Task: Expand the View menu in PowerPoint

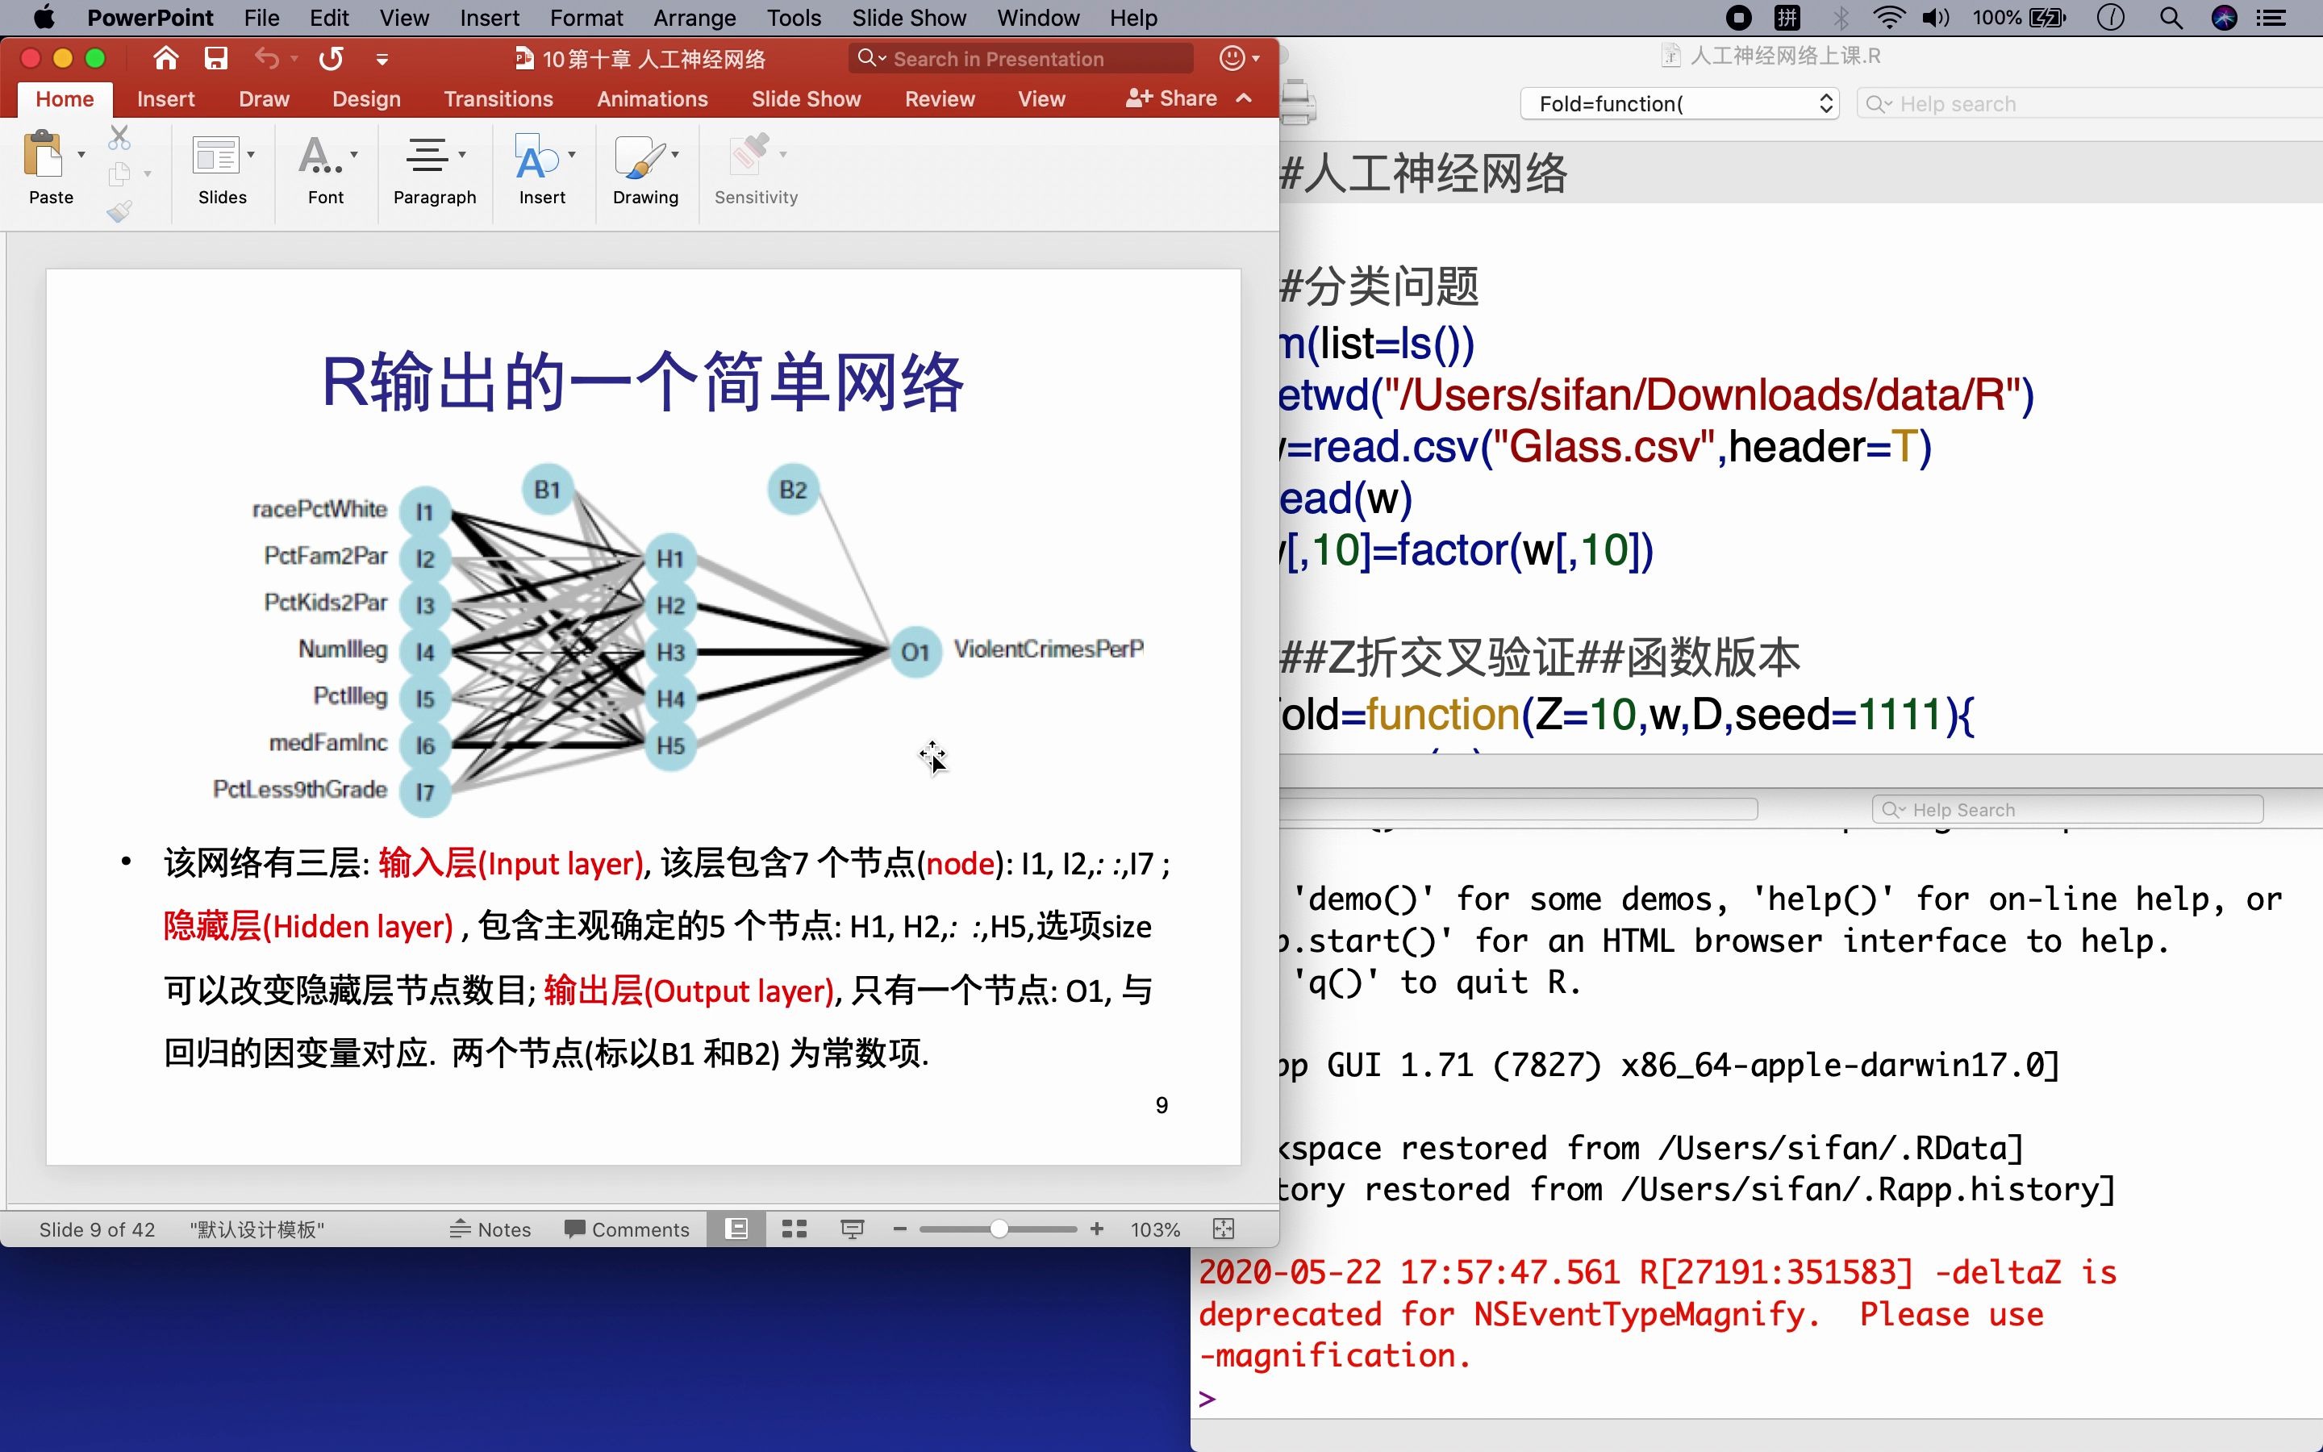Action: click(x=405, y=19)
